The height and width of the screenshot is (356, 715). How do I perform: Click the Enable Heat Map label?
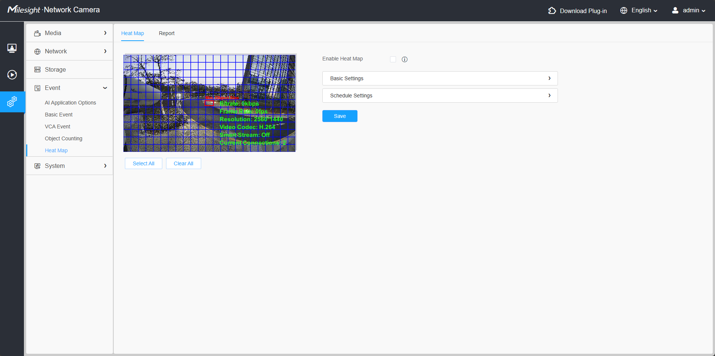coord(343,59)
